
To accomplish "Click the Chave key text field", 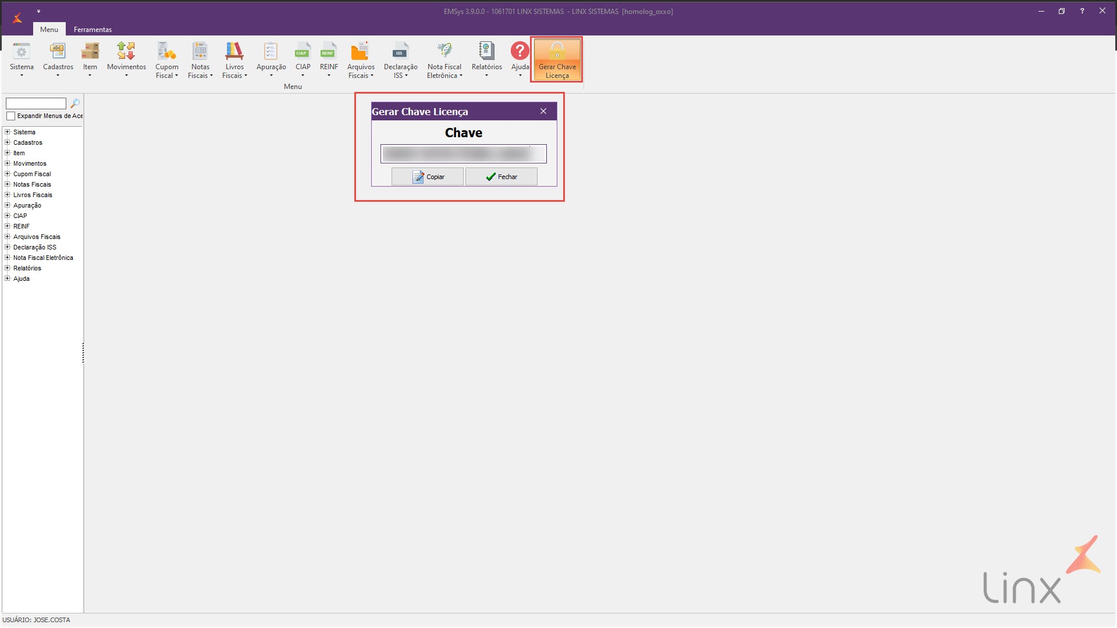I will pos(463,154).
